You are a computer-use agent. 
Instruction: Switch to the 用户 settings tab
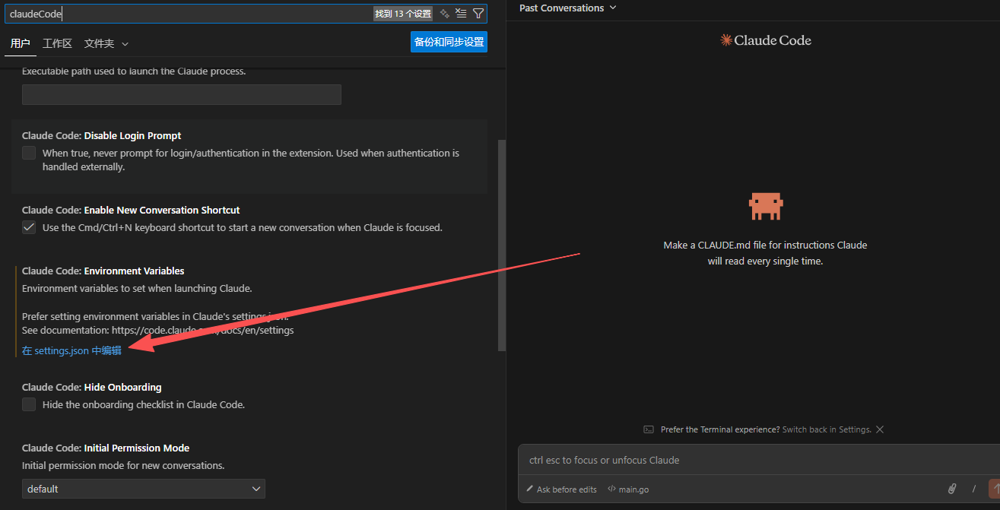click(x=20, y=43)
